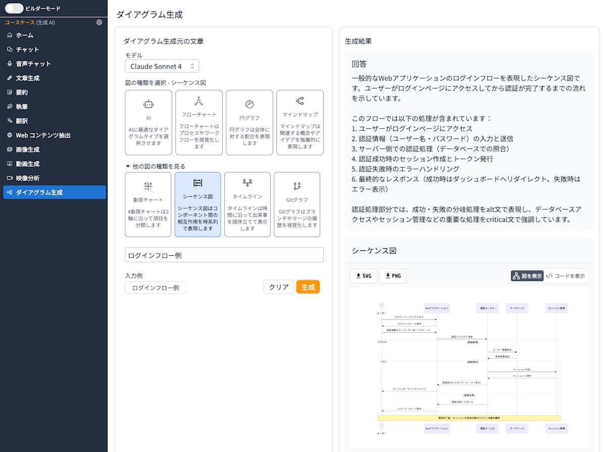Click the 回答 heading text
This screenshot has width=606, height=452.
pyautogui.click(x=359, y=64)
